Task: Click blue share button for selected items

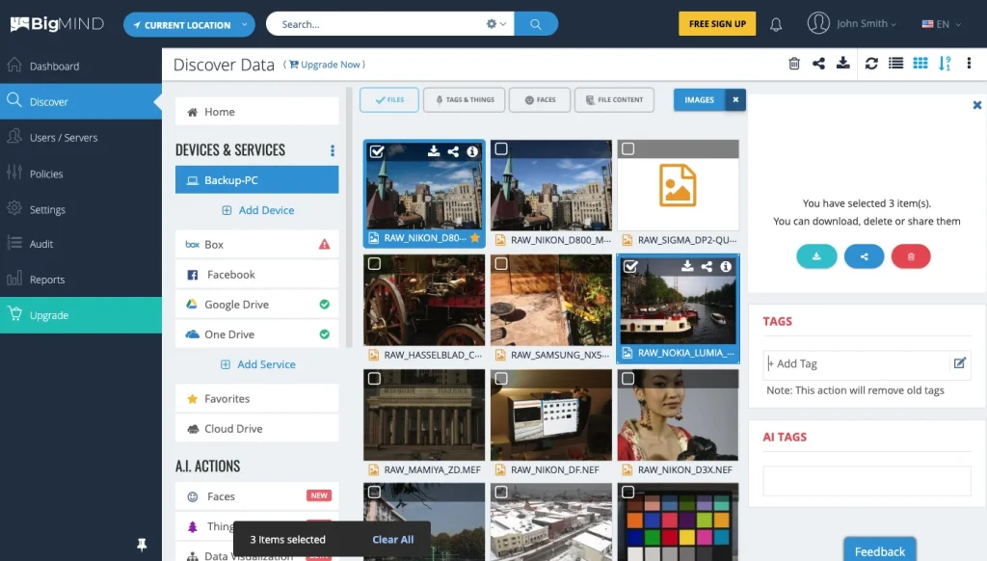Action: [865, 256]
